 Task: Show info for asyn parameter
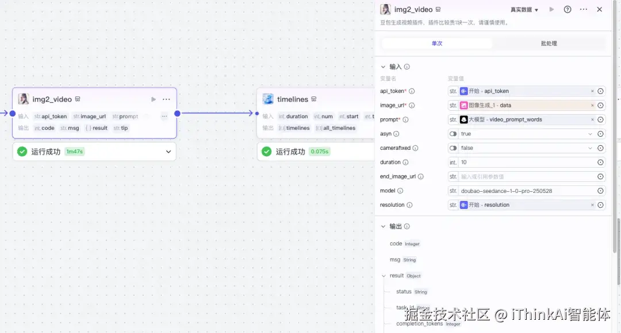tap(396, 134)
